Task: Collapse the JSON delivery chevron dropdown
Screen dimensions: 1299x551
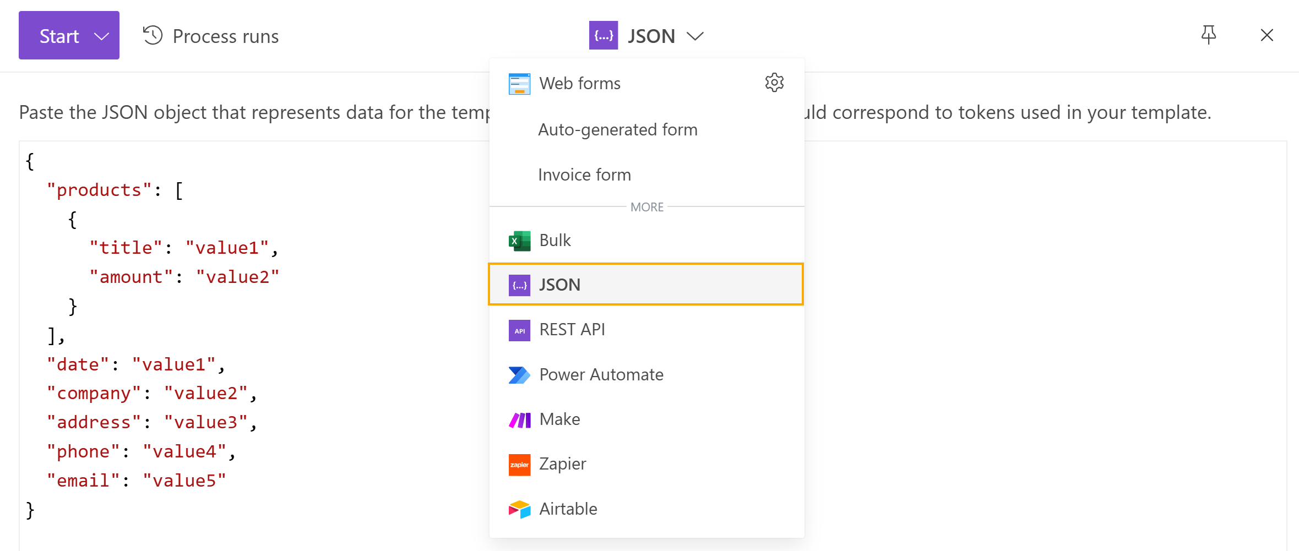Action: pyautogui.click(x=695, y=36)
